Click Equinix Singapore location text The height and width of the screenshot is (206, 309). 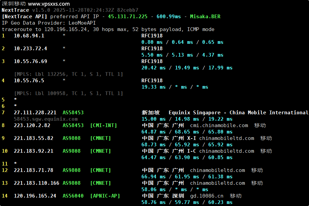pyautogui.click(x=196, y=113)
